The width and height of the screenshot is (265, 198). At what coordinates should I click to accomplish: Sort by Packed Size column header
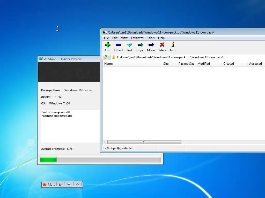click(x=183, y=64)
